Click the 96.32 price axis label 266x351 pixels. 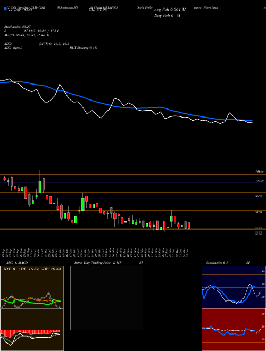click(x=259, y=196)
